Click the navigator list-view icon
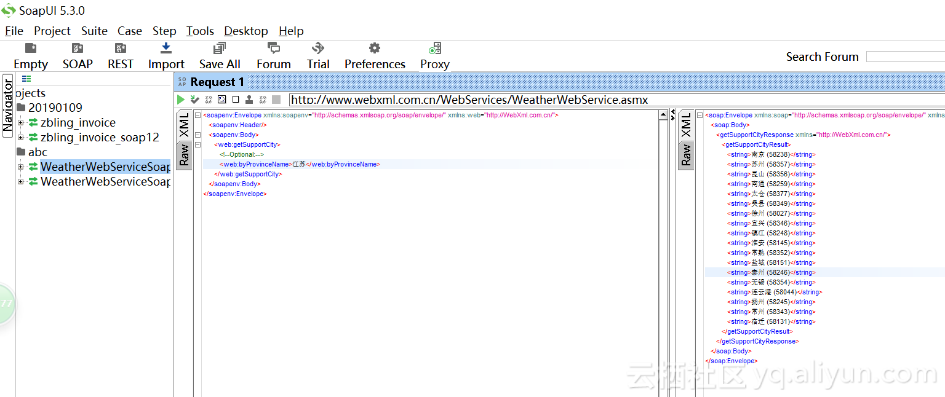This screenshot has width=945, height=397. click(x=26, y=79)
